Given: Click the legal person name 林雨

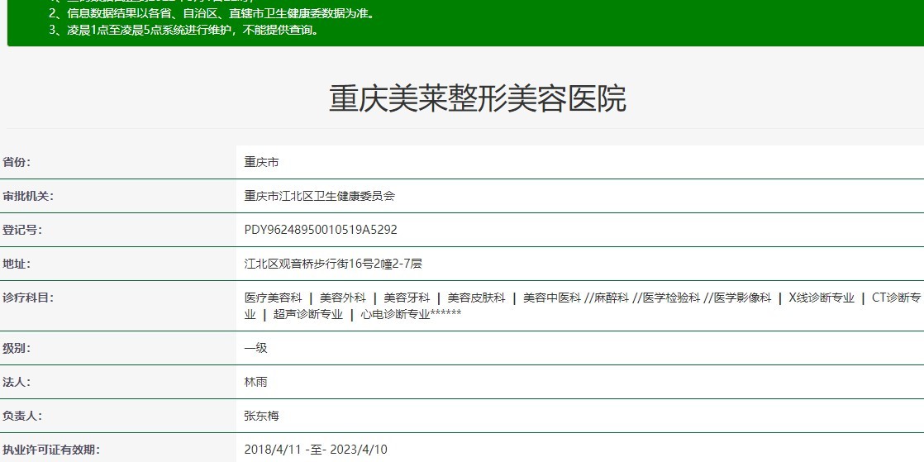Looking at the screenshot, I should point(256,382).
